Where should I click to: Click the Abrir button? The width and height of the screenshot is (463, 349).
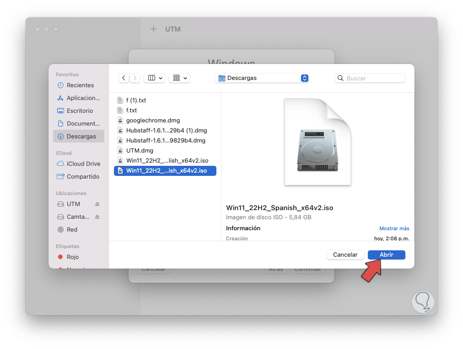click(387, 255)
